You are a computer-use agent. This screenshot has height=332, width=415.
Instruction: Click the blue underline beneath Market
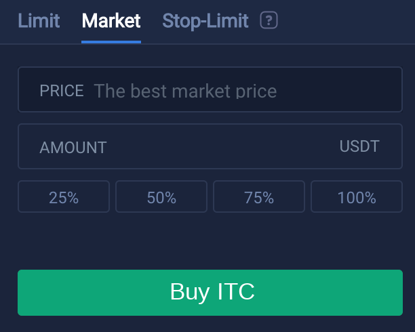pyautogui.click(x=111, y=42)
